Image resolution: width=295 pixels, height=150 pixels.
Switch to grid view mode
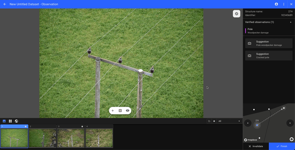10,121
